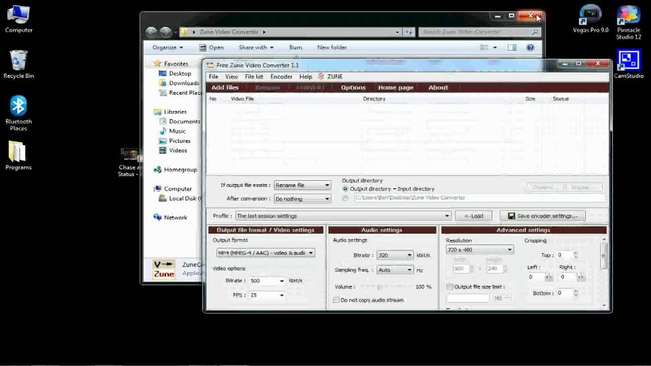Toggle Explorer's preview pane icon

(512, 47)
